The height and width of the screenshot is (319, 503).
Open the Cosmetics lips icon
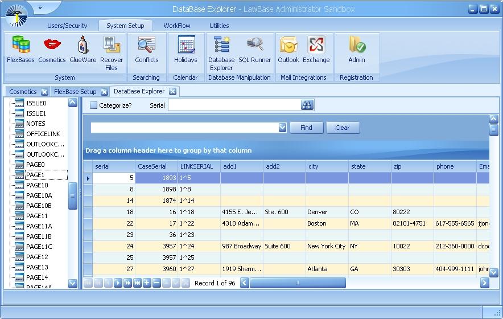(x=52, y=49)
